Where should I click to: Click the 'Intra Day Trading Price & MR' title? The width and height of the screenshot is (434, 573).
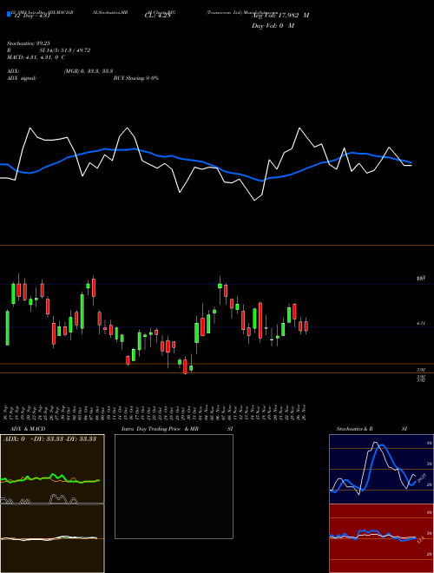[x=160, y=429]
